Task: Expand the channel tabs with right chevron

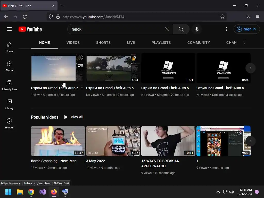Action: pos(244,43)
